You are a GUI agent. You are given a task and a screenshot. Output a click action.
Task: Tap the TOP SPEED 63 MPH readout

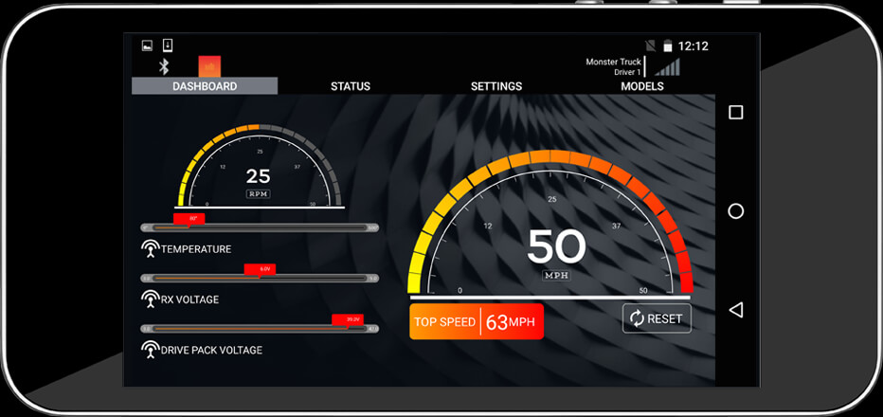point(477,322)
